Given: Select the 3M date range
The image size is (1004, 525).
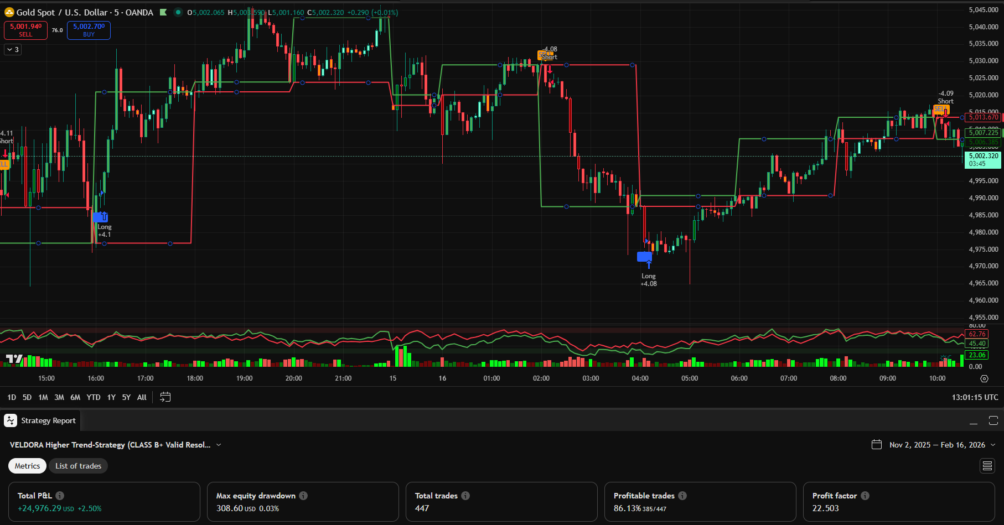Looking at the screenshot, I should (59, 397).
